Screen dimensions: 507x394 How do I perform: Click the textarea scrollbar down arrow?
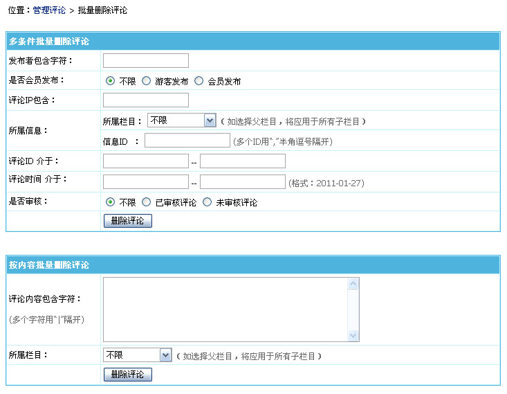353,336
